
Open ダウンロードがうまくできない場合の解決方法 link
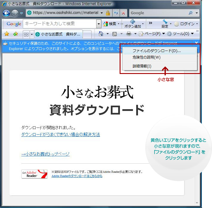pos(61,135)
